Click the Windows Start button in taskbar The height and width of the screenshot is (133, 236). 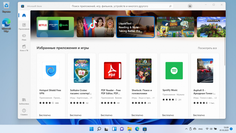click(91, 129)
